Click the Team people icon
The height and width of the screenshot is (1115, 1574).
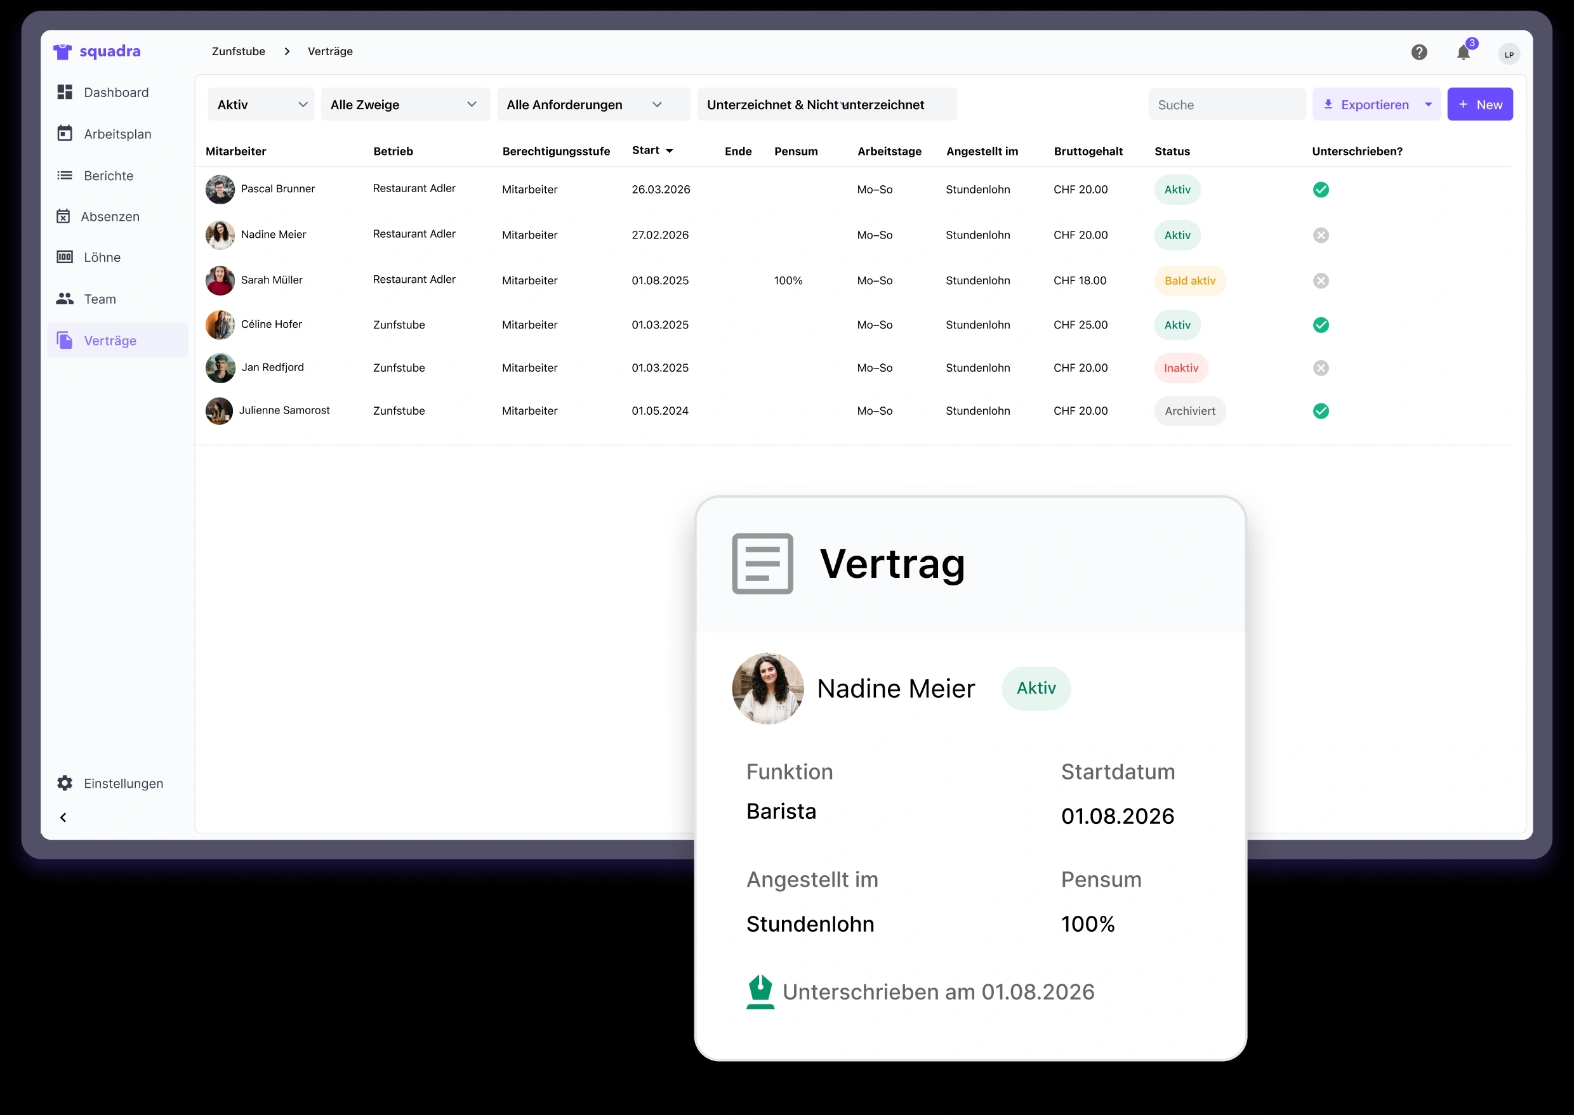pos(65,299)
